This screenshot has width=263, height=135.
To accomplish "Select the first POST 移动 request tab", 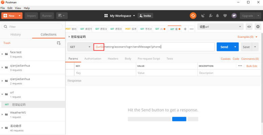I will (71, 29).
